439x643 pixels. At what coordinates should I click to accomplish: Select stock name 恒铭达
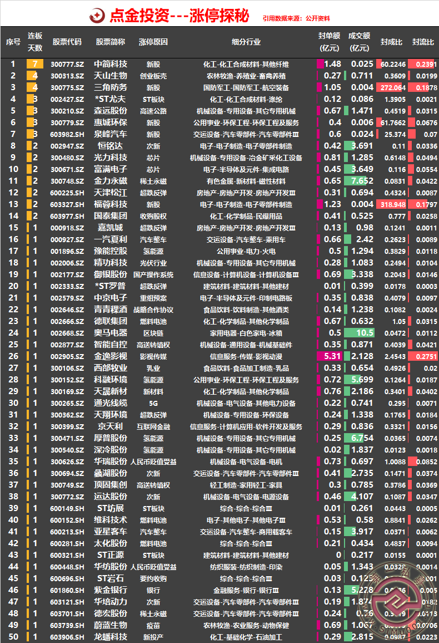point(111,146)
